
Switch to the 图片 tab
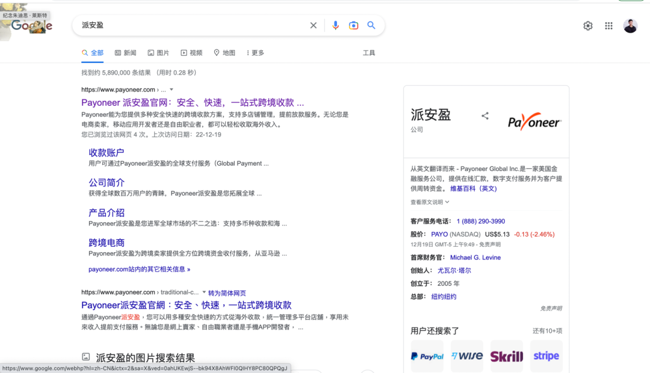click(158, 53)
